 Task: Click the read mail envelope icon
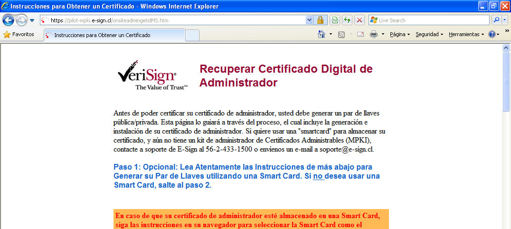(360, 35)
